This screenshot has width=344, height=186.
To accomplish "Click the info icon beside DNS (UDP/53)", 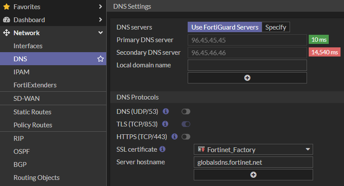I will 165,111.
